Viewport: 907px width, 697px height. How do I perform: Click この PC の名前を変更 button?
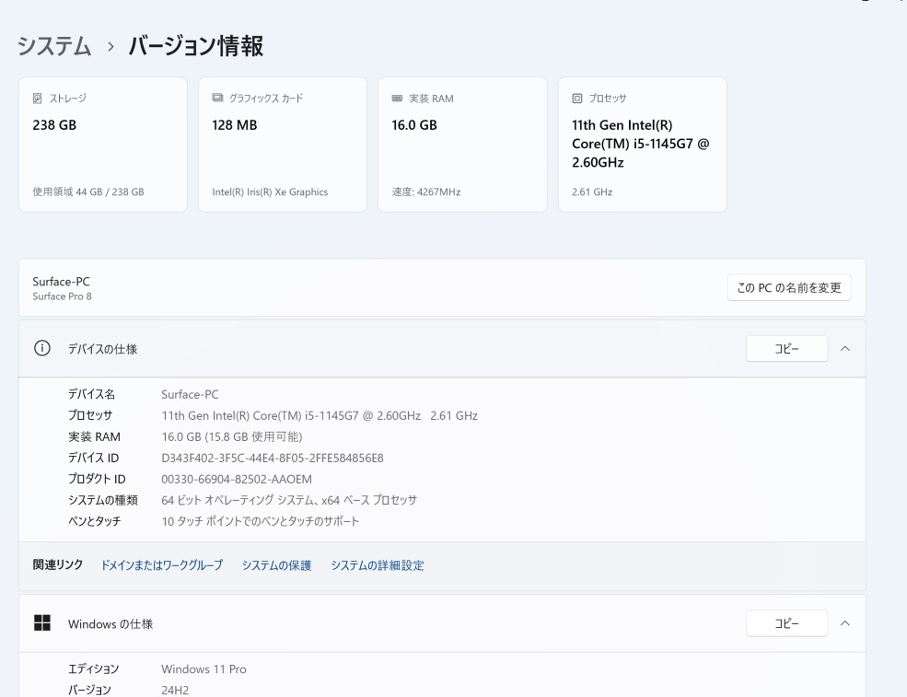click(x=789, y=287)
